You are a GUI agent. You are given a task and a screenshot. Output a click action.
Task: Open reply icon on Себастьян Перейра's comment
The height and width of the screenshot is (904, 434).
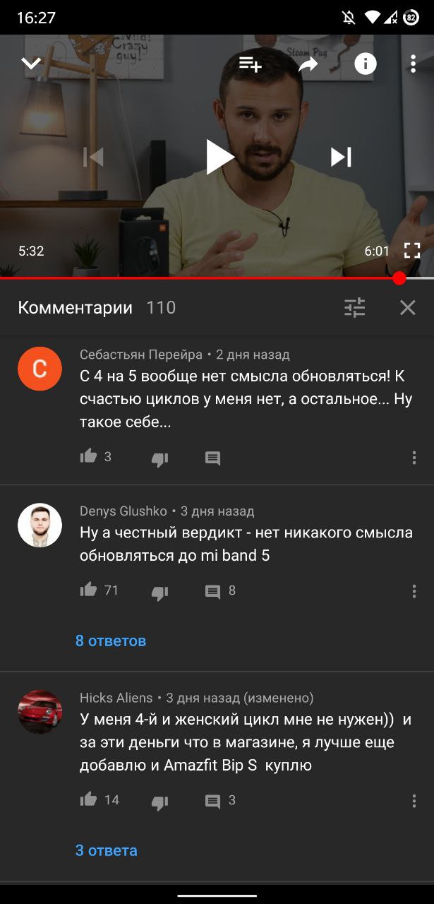(x=212, y=458)
